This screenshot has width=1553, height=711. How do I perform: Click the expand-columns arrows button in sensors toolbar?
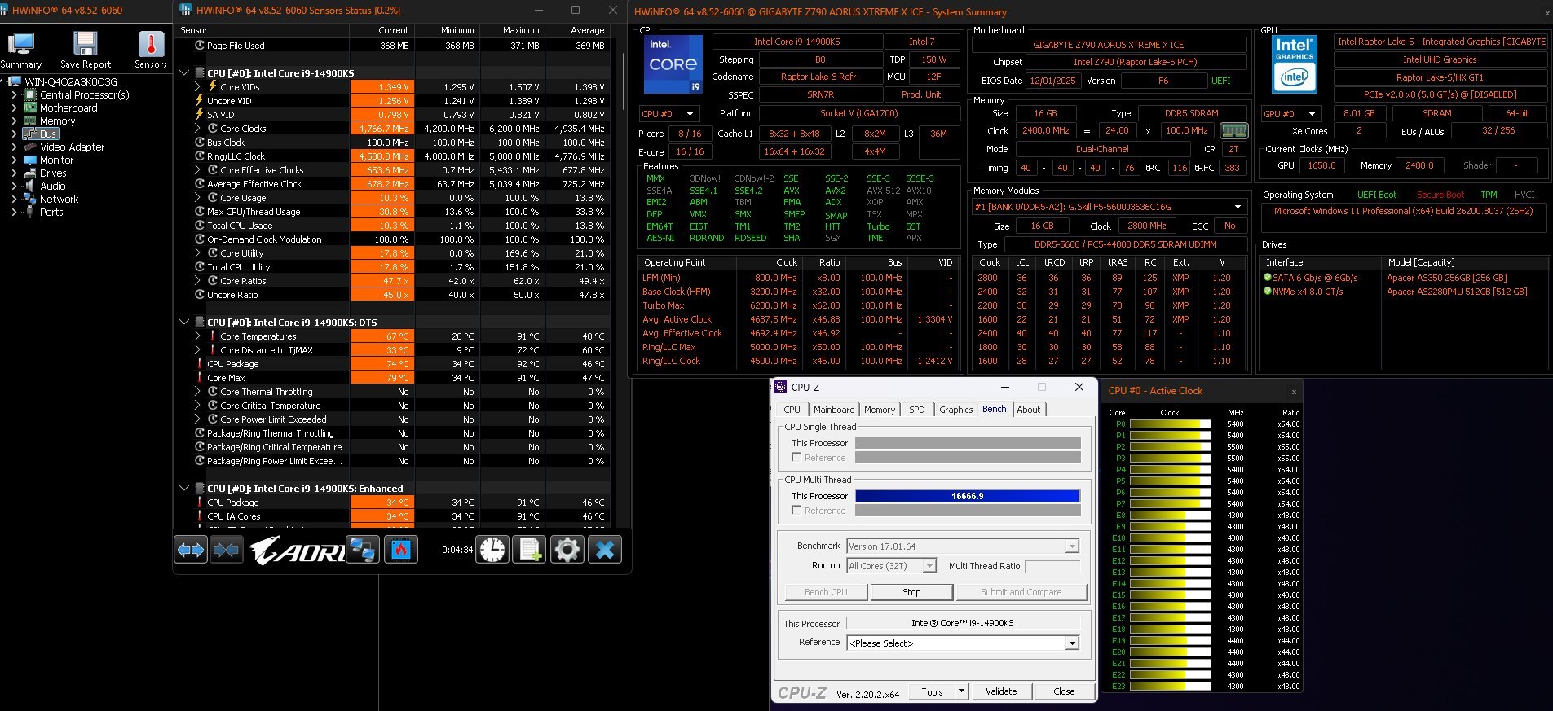pyautogui.click(x=191, y=551)
